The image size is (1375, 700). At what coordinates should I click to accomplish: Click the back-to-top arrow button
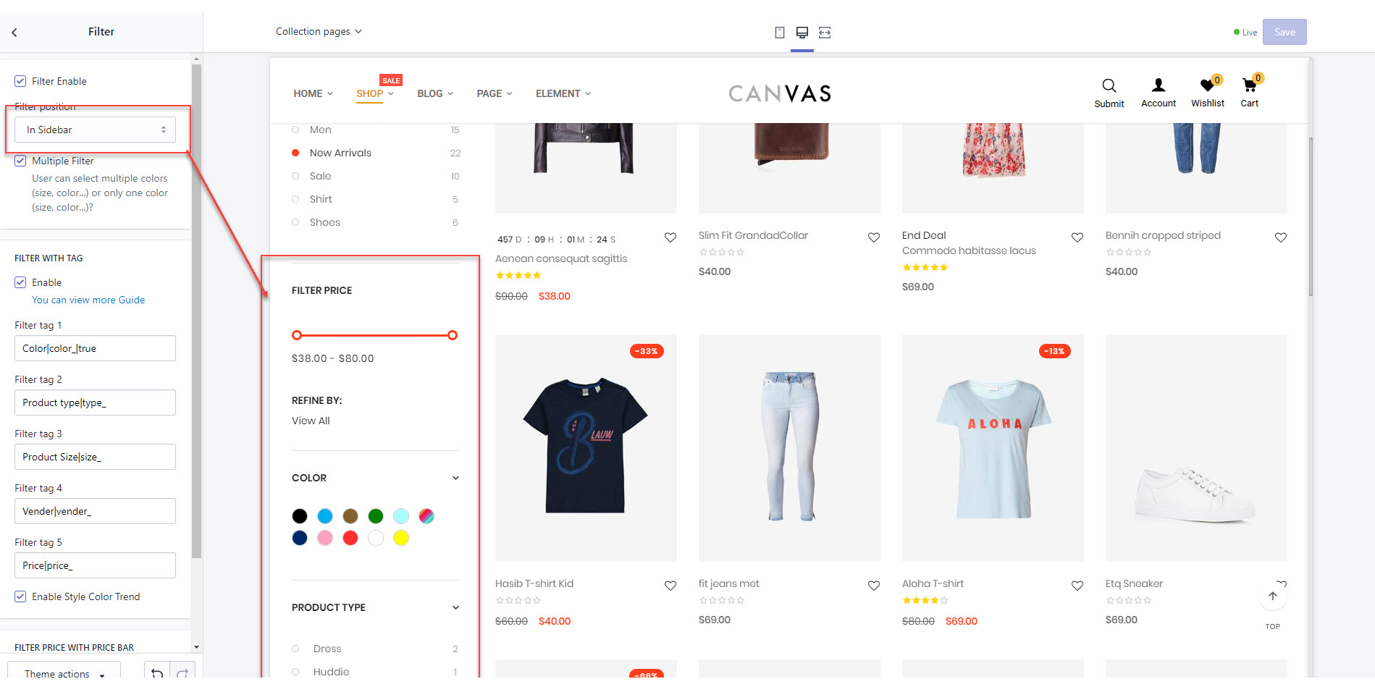pos(1273,596)
